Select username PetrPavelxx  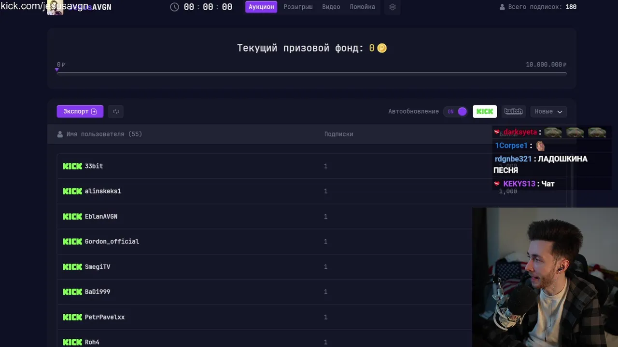(x=105, y=317)
